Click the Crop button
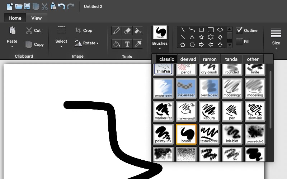This screenshot has height=179, width=287. pos(84,30)
